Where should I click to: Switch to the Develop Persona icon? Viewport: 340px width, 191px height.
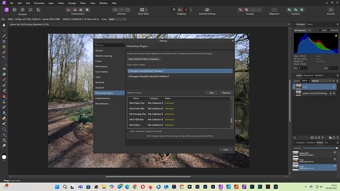point(22,10)
